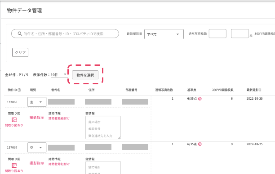
Task: Click 撮影指示 link for property 137087
Action: click(37, 163)
